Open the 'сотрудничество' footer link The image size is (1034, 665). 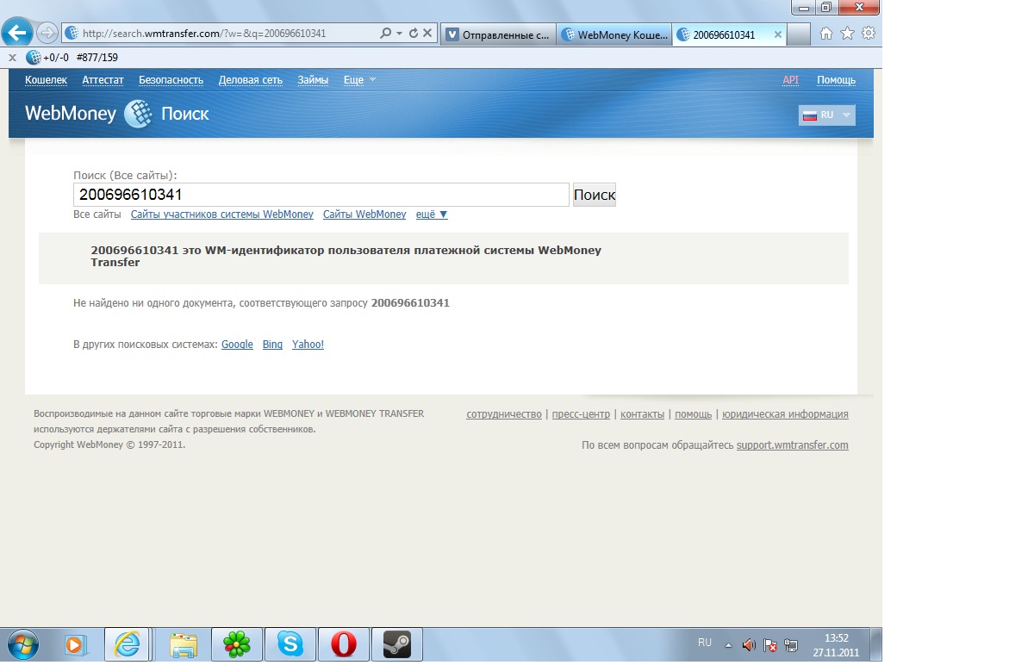504,414
